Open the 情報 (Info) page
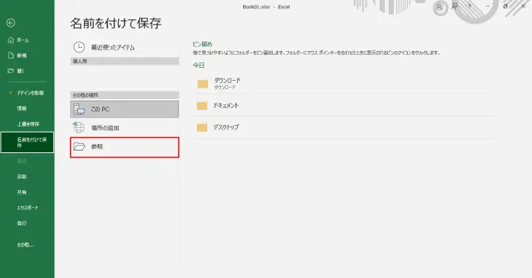Viewport: 532px width, 278px height. point(27,108)
